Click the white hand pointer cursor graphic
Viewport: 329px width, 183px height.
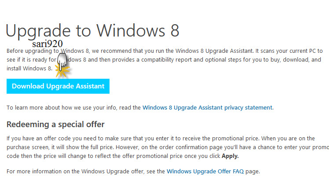click(x=62, y=62)
